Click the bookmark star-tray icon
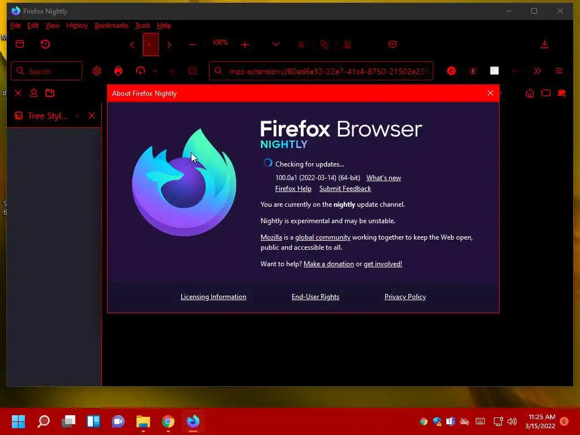Image resolution: width=580 pixels, height=435 pixels. (33, 93)
